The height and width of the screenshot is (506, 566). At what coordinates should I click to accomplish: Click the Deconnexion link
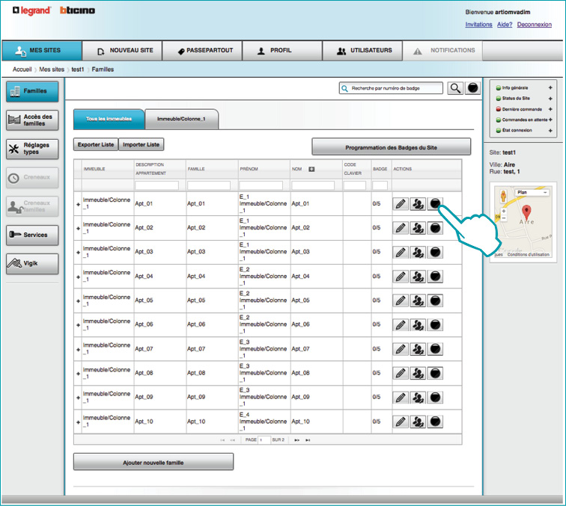[534, 25]
